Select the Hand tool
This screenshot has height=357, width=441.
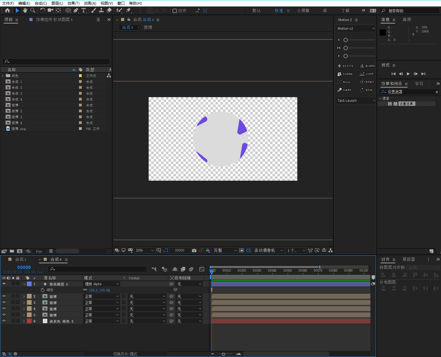coord(25,11)
